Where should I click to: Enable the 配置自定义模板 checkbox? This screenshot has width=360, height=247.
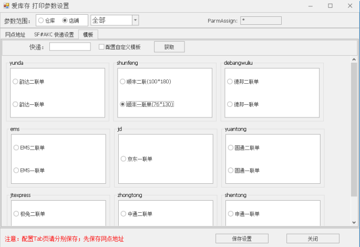click(120, 47)
